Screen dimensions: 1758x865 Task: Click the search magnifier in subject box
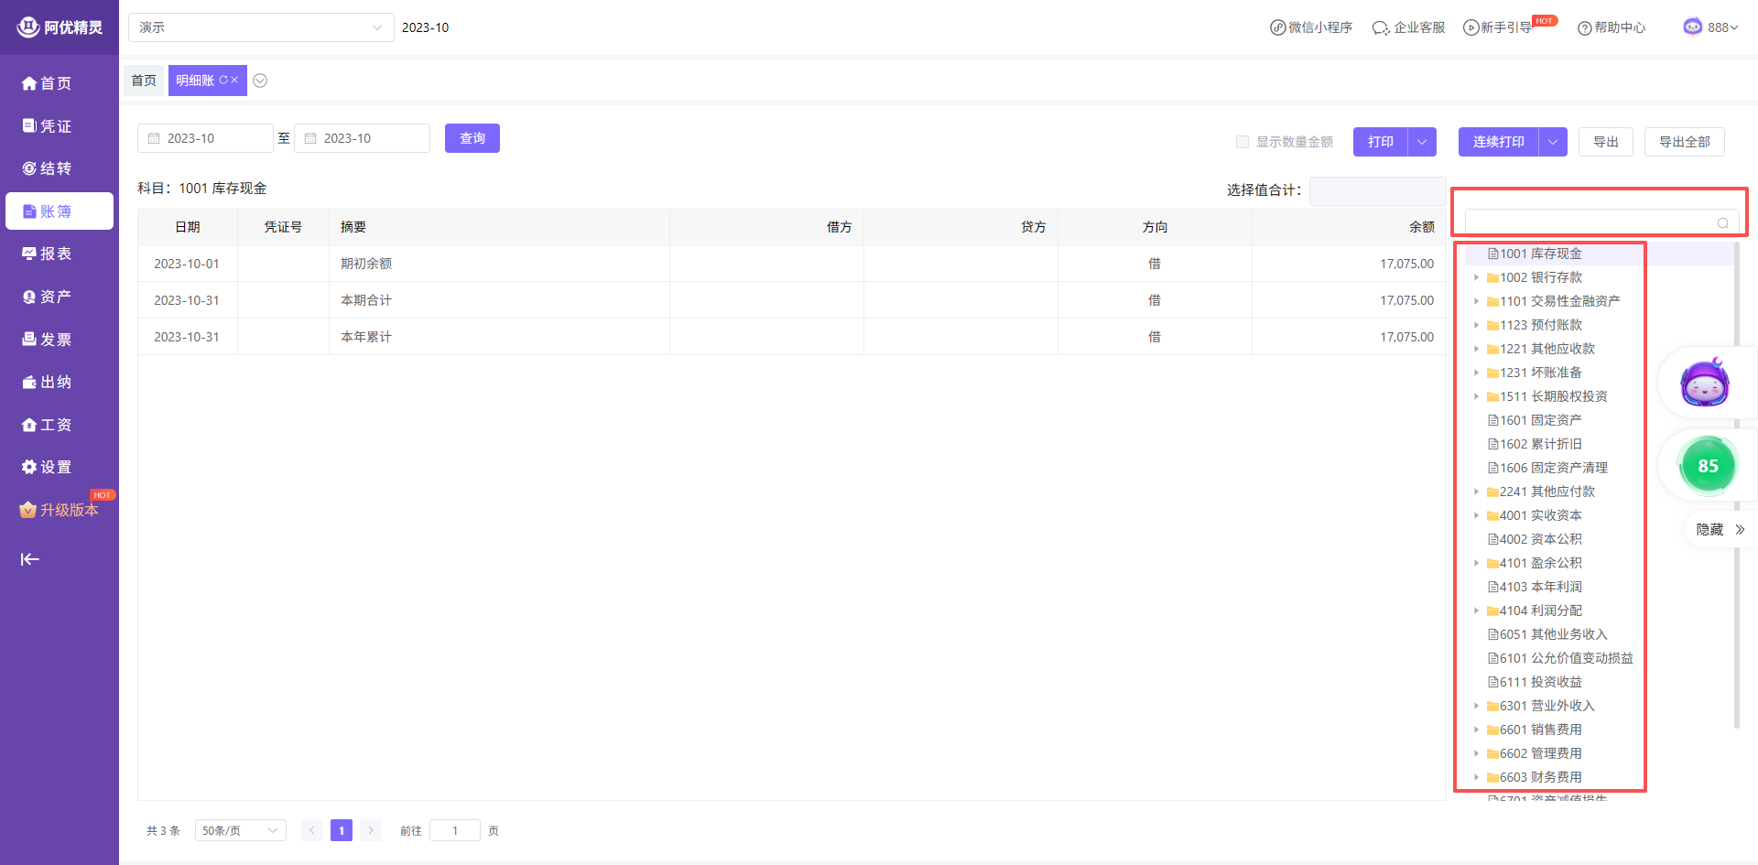1722,223
